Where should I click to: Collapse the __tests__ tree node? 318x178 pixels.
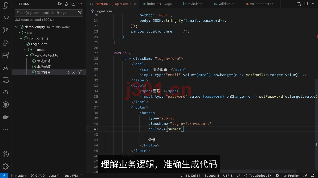25,49
